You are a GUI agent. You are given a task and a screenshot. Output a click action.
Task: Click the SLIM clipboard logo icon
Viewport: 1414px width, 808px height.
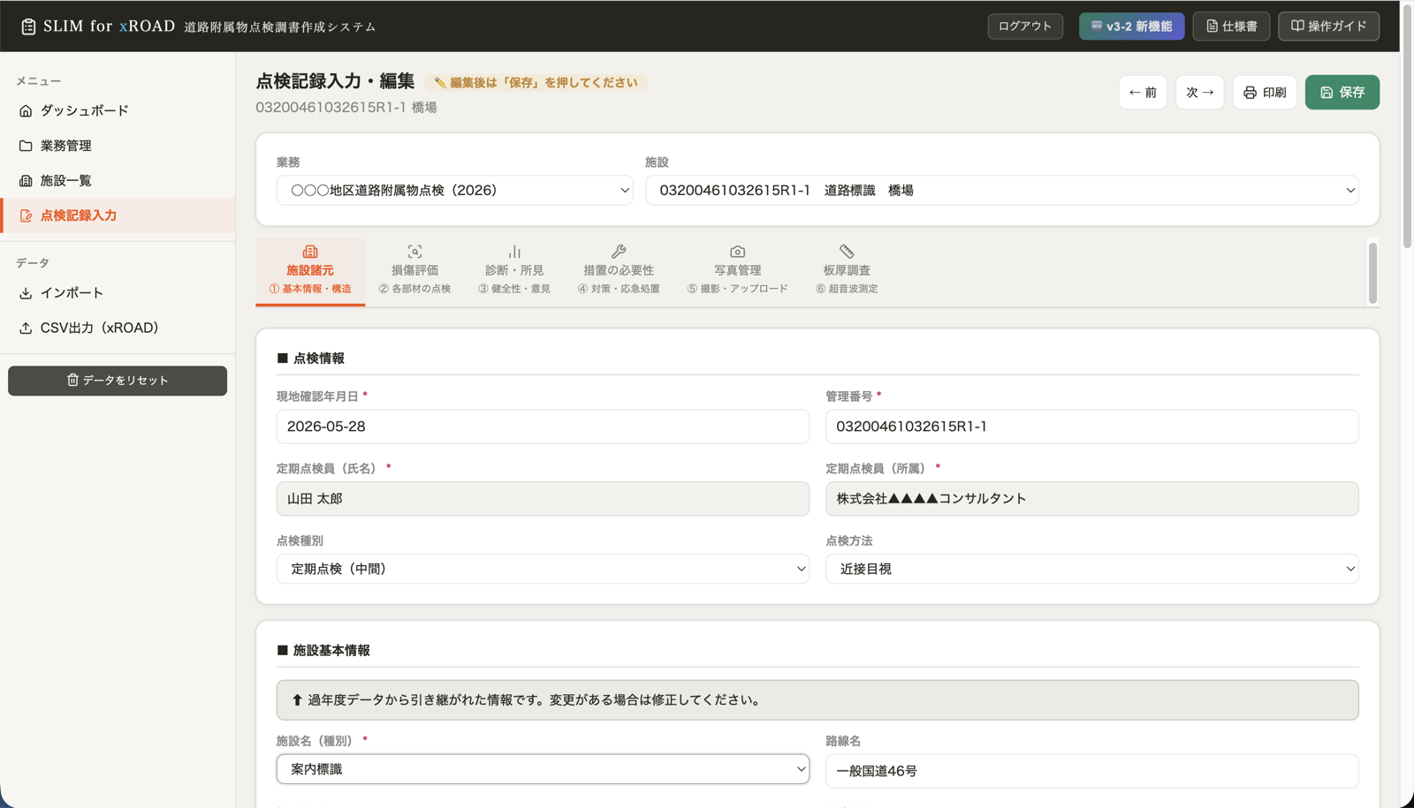(x=28, y=26)
